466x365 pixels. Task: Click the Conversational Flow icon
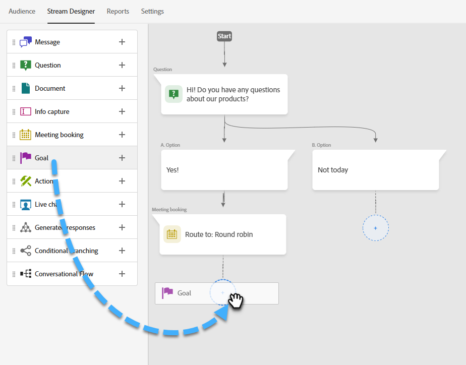tap(26, 274)
